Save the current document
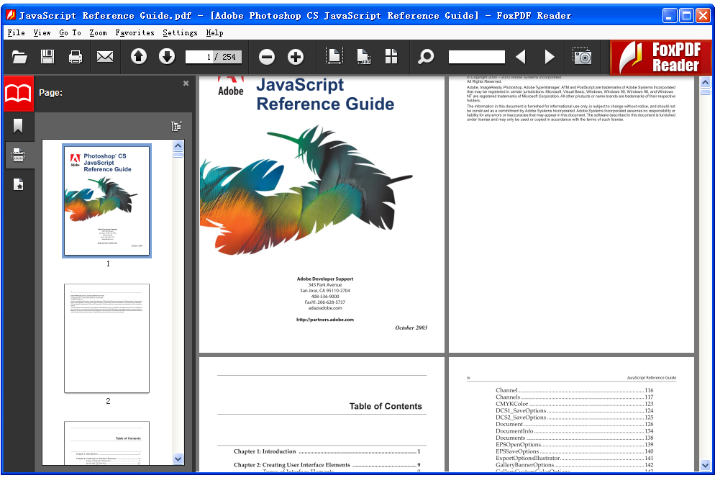Image resolution: width=715 pixels, height=478 pixels. (x=47, y=56)
